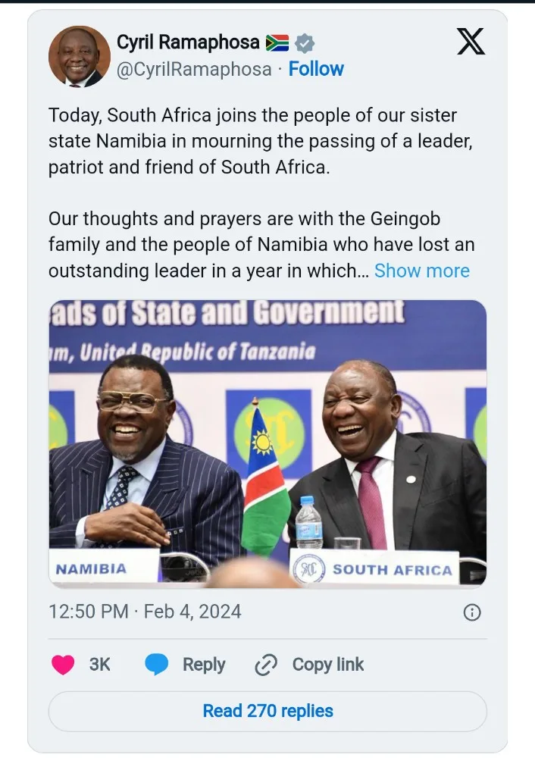Tap the pink heart like icon
The width and height of the screenshot is (535, 770).
63,665
